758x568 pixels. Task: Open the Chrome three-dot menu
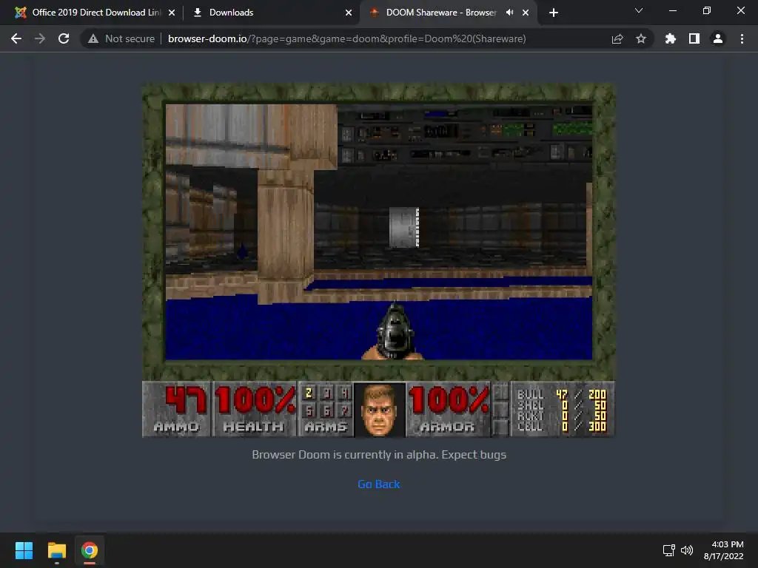coord(742,38)
